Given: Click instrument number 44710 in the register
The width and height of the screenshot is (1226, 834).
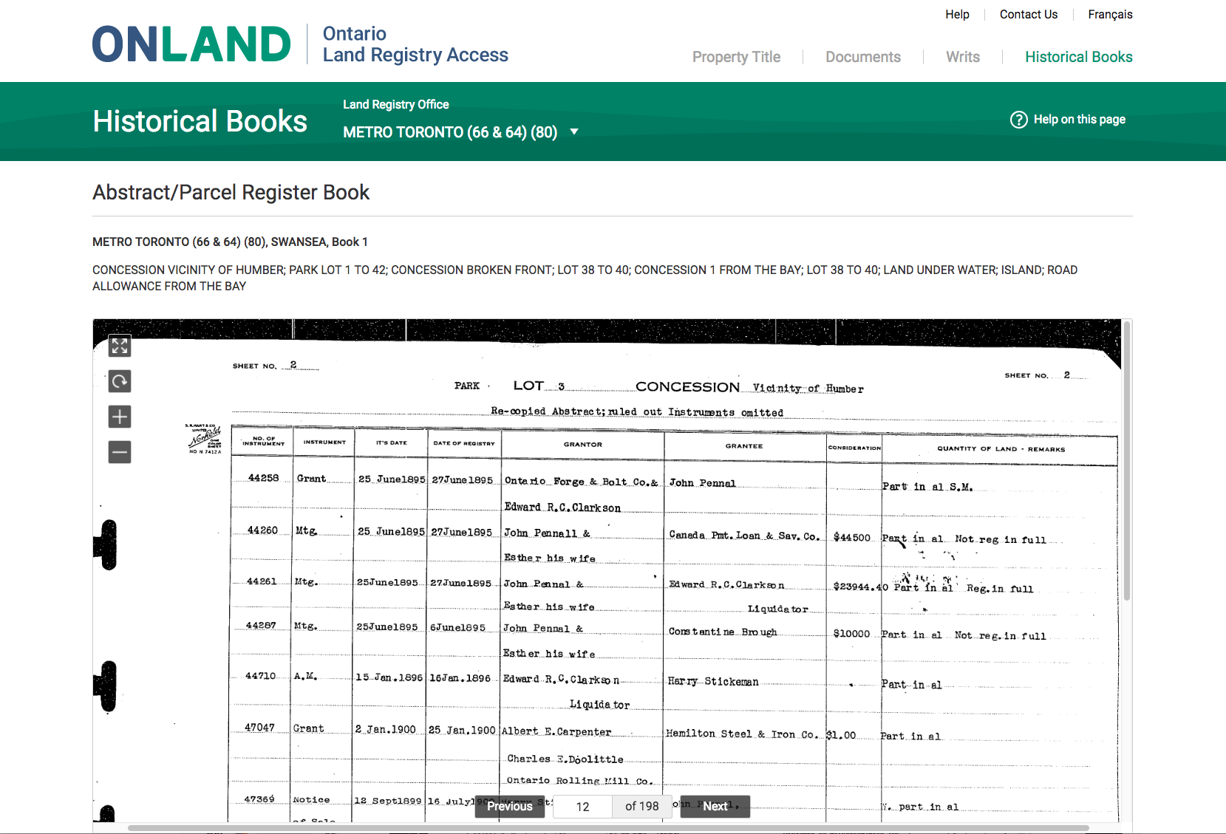Looking at the screenshot, I should point(261,676).
